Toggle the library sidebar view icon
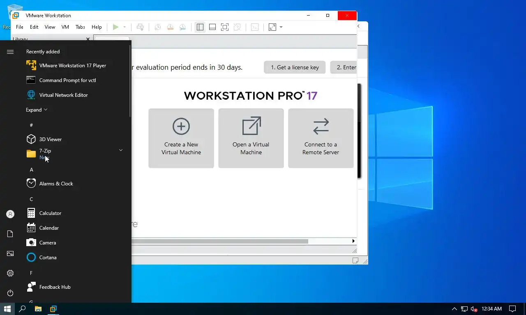 click(x=200, y=27)
